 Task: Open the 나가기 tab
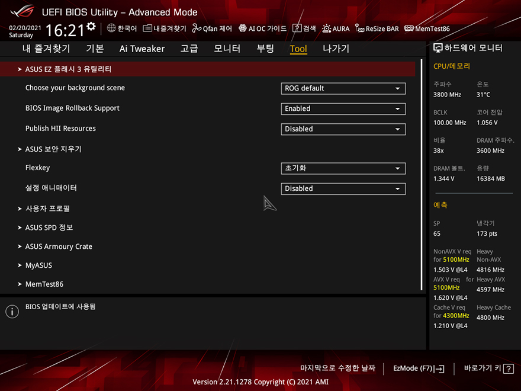[x=336, y=49]
